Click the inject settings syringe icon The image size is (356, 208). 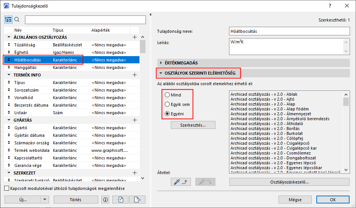point(205,182)
